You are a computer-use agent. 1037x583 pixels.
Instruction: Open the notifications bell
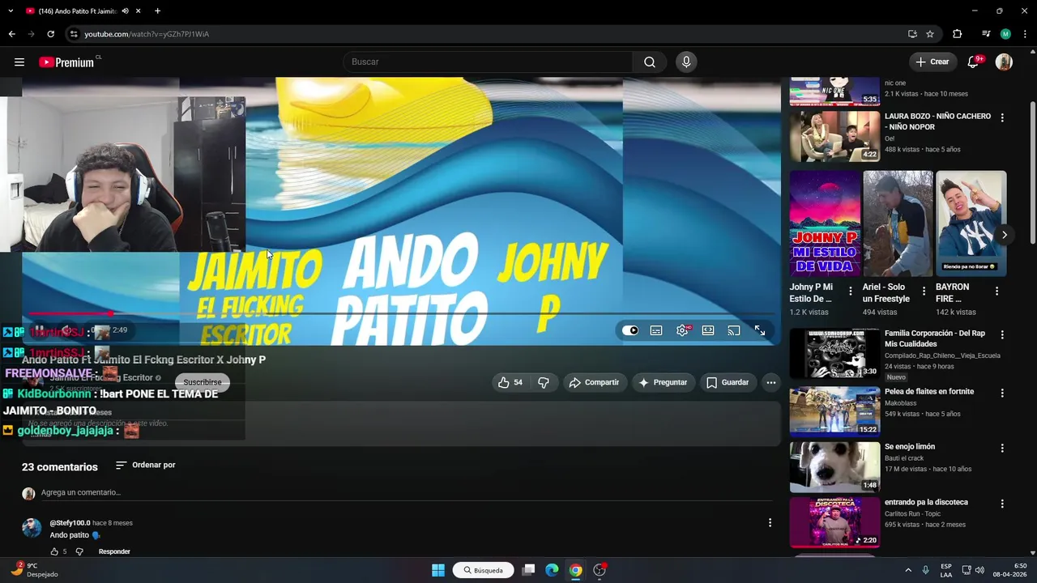point(974,62)
